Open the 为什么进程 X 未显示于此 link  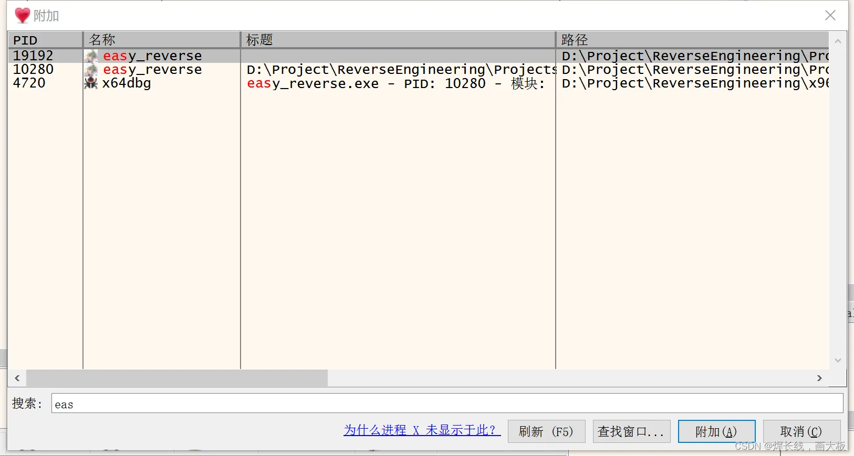pos(422,430)
